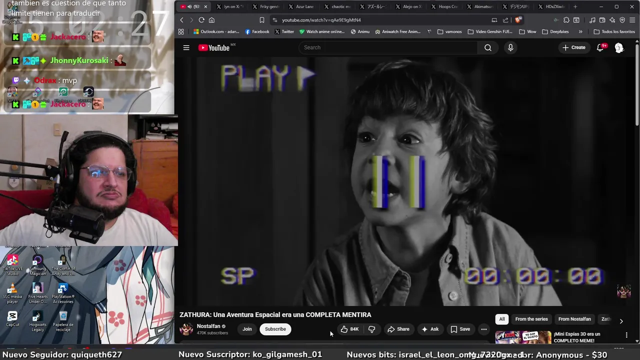Open YouTube notifications bell
The height and width of the screenshot is (360, 640).
[x=600, y=47]
